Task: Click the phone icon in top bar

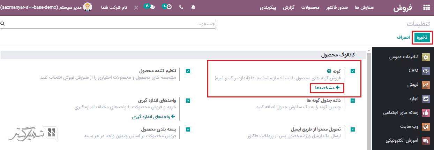Action: click(x=181, y=7)
